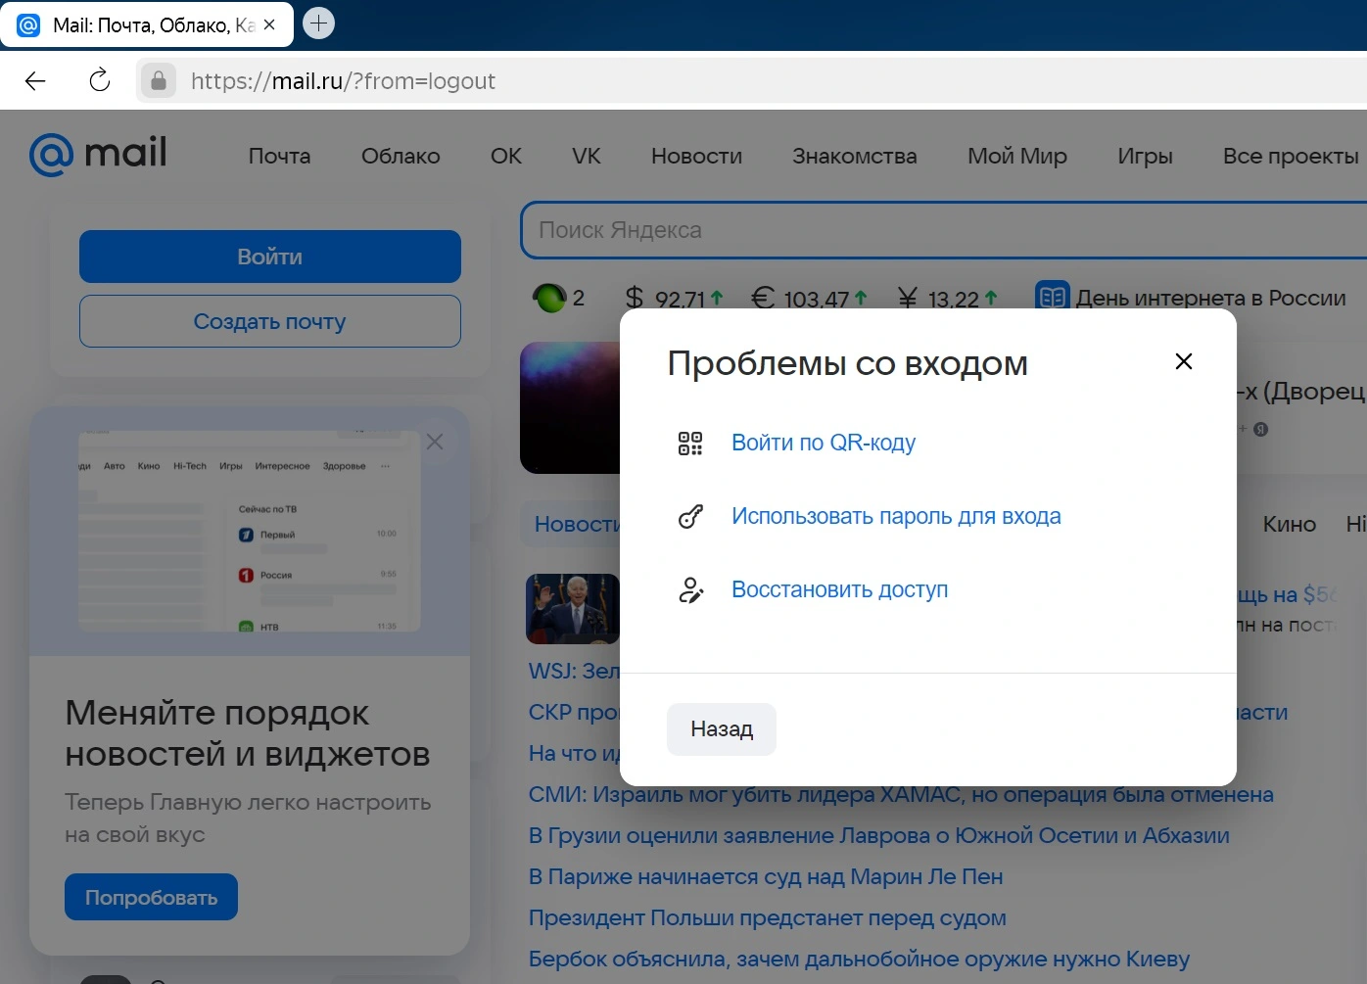Image resolution: width=1367 pixels, height=984 pixels.
Task: Open the СКР news headline
Action: tap(575, 712)
